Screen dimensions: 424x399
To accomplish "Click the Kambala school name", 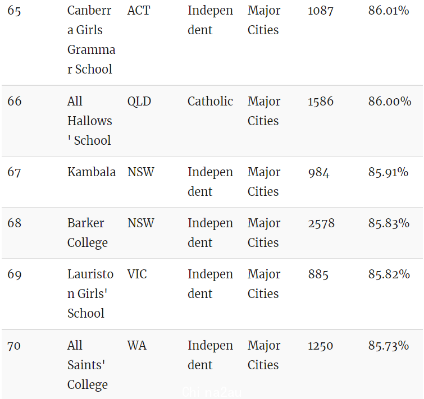I will pyautogui.click(x=92, y=172).
